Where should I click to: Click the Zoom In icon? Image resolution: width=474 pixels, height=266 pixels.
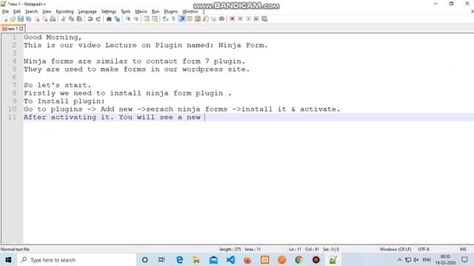[x=128, y=19]
